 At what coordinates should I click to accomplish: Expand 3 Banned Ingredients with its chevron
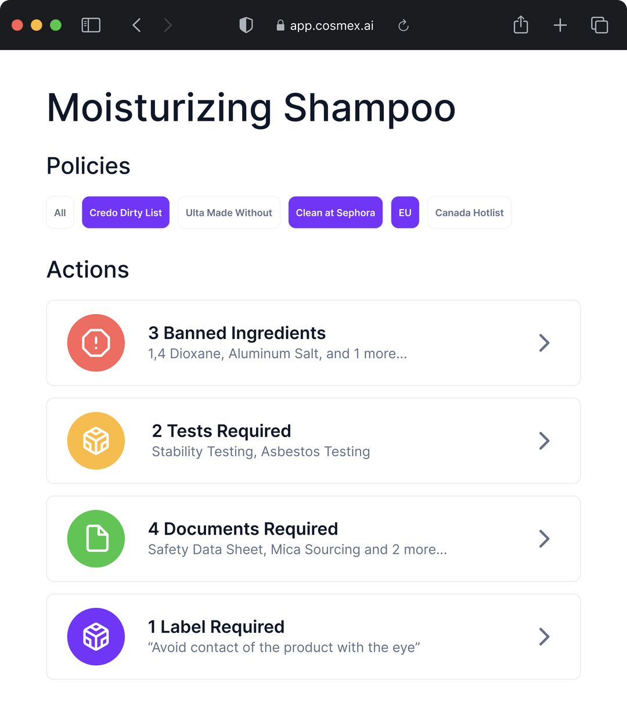[x=544, y=343]
